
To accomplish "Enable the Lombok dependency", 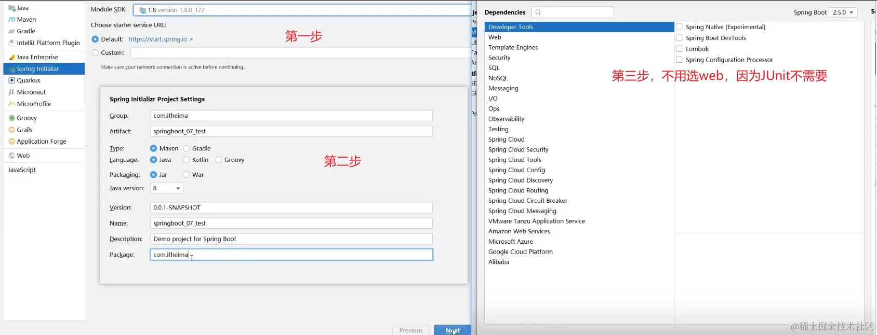I will tap(679, 49).
